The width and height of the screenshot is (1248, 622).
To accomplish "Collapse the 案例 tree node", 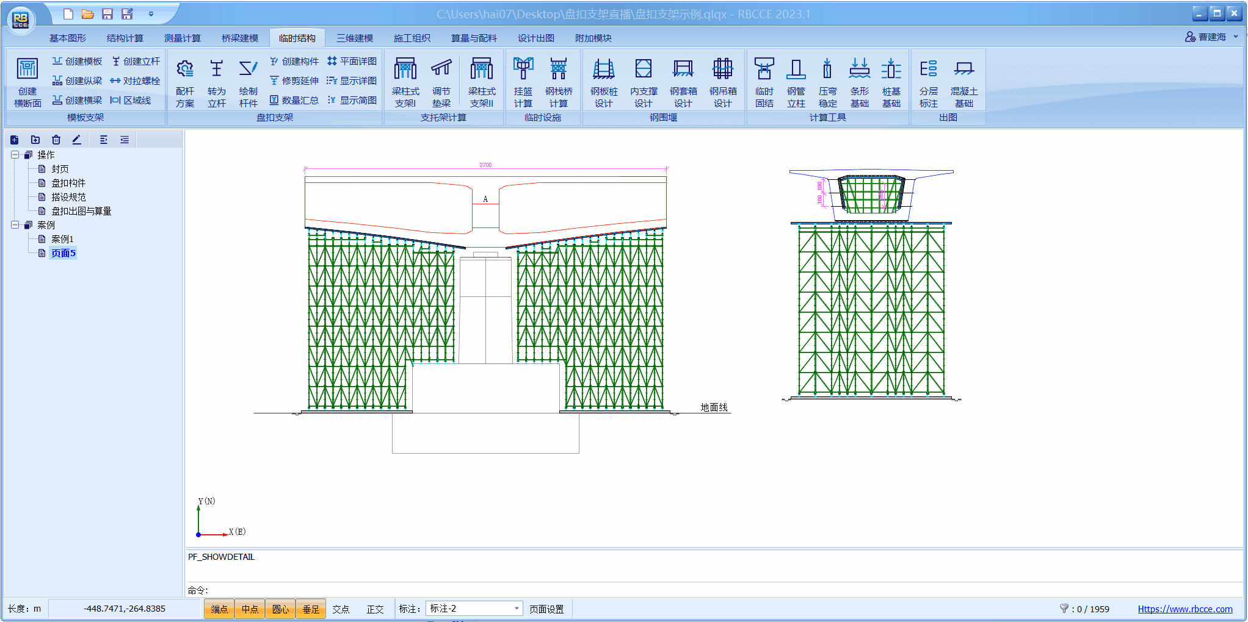I will click(x=15, y=225).
